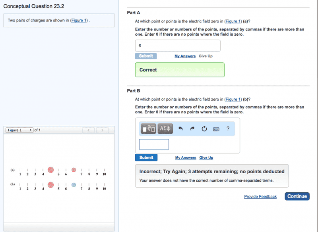Focus the Part B answer input box
Image resolution: width=318 pixels, height=232 pixels.
[154, 144]
